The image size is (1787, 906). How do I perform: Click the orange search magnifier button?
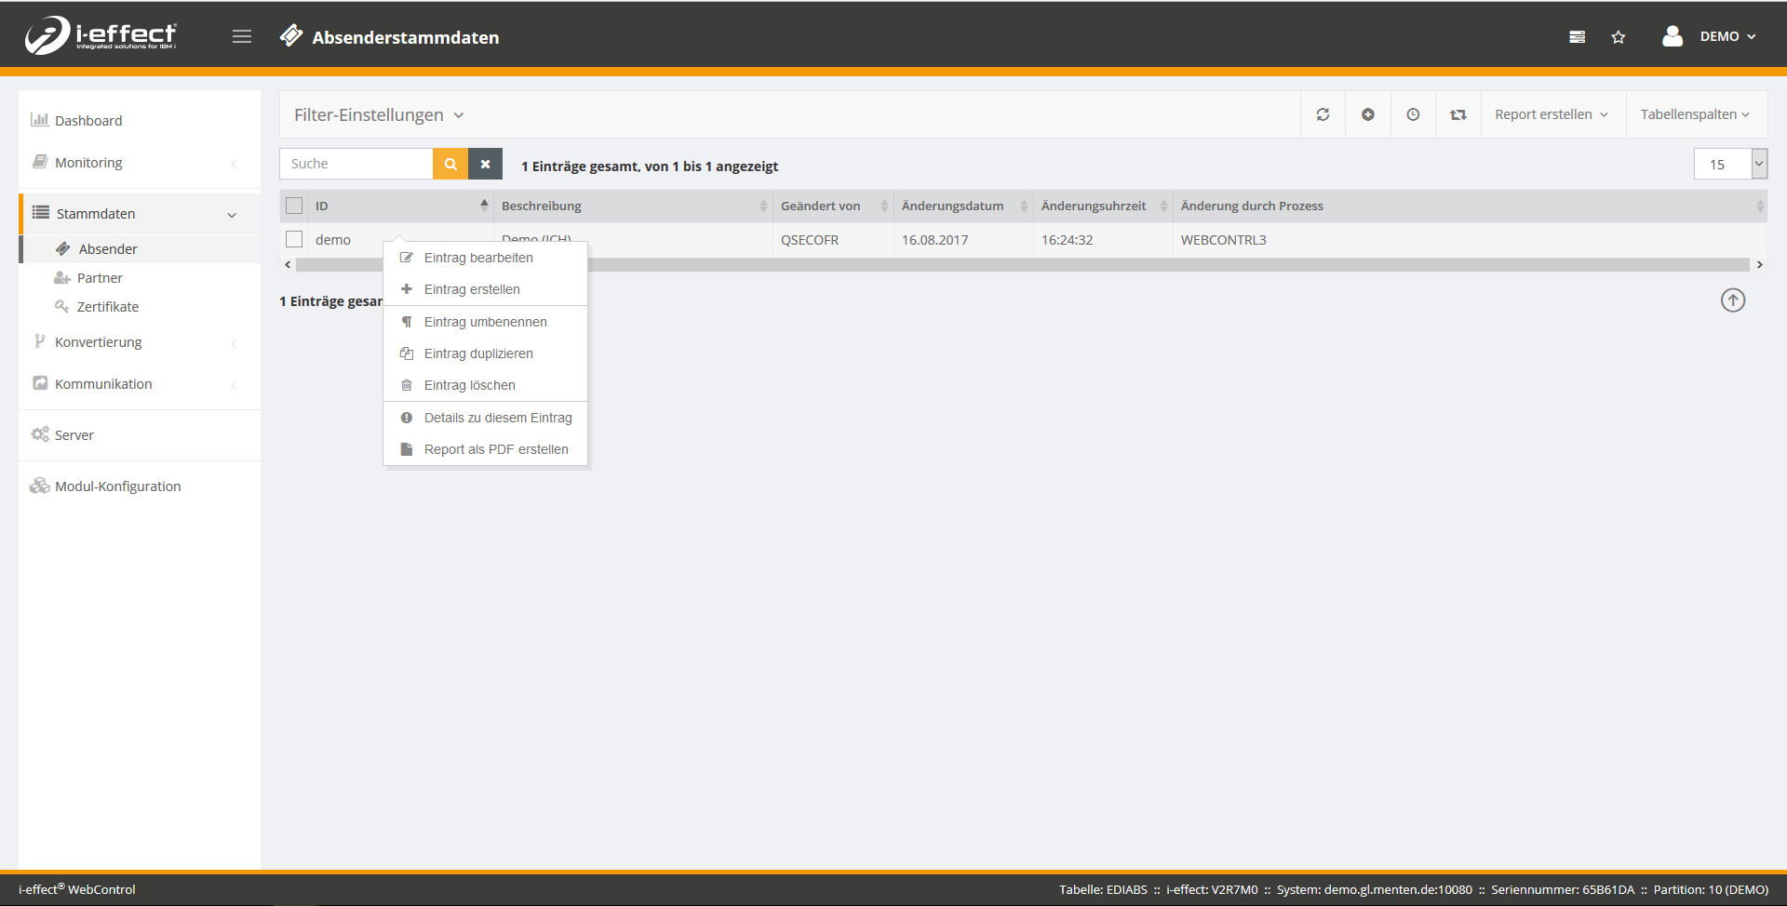click(x=450, y=164)
